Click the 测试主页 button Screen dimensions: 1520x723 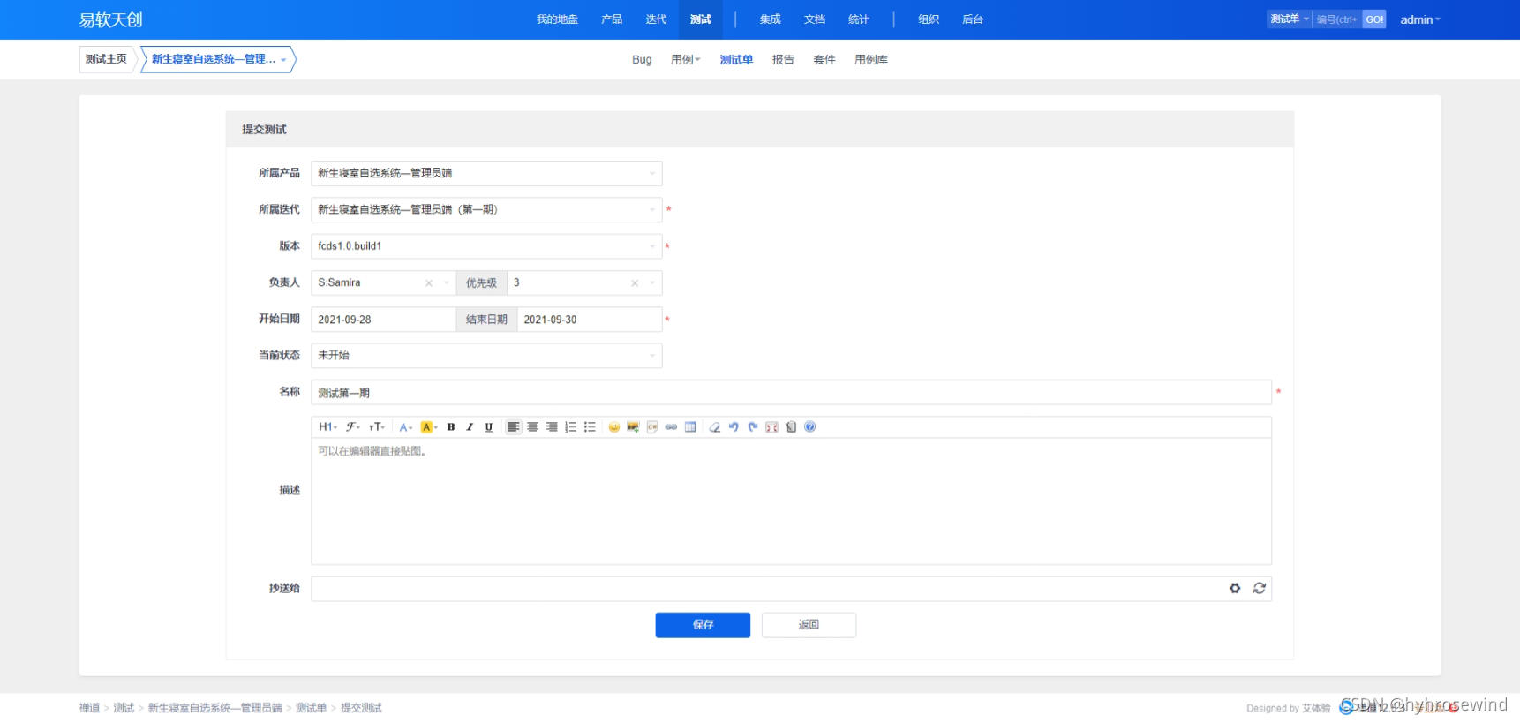[106, 59]
